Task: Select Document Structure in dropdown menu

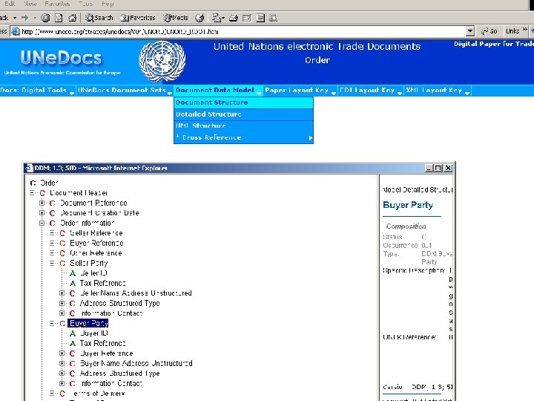Action: [243, 102]
